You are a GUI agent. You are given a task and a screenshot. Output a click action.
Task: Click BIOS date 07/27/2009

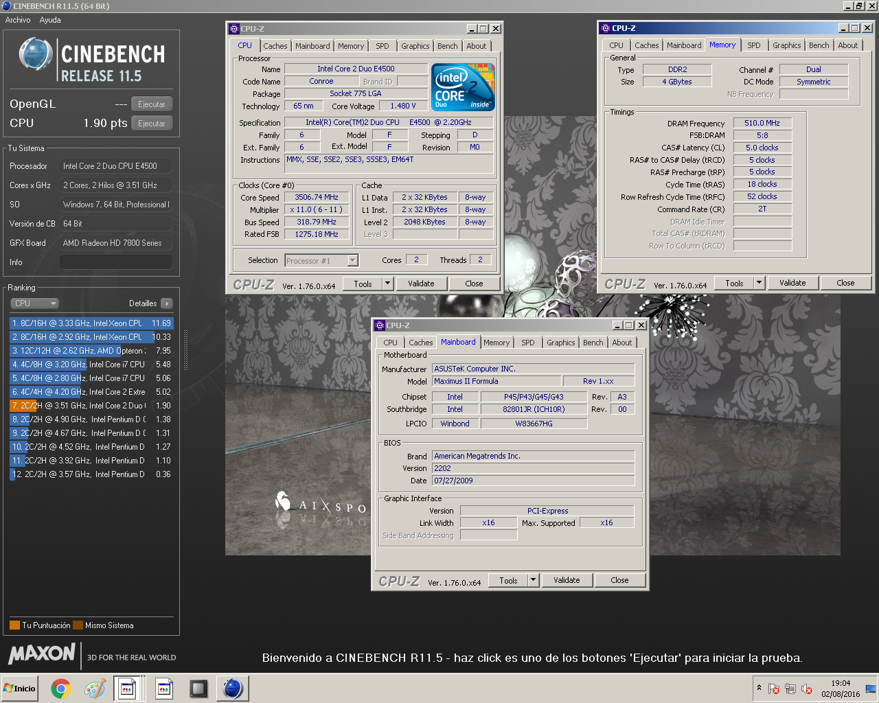pyautogui.click(x=533, y=481)
